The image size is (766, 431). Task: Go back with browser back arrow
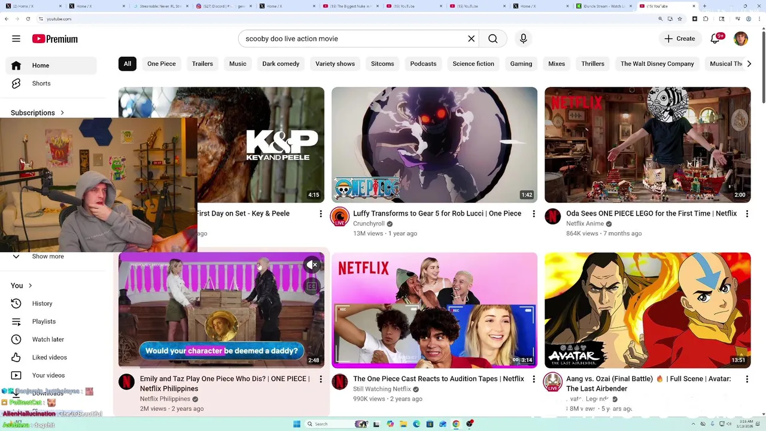point(7,19)
